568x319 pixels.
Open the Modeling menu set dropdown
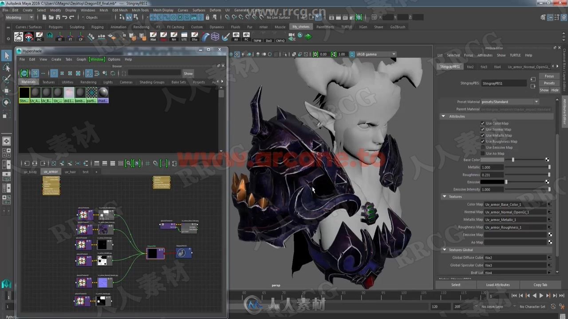coord(19,17)
